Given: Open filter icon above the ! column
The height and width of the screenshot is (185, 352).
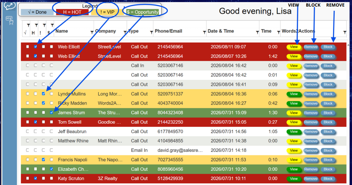Looking at the screenshot, I should coord(44,25).
